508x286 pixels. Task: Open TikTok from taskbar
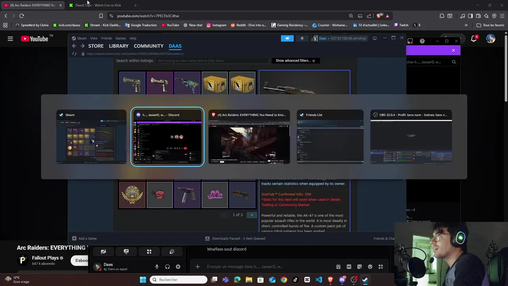click(x=295, y=280)
